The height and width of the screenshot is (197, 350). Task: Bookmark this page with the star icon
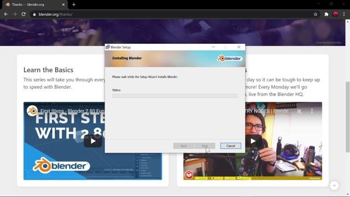[x=316, y=14]
